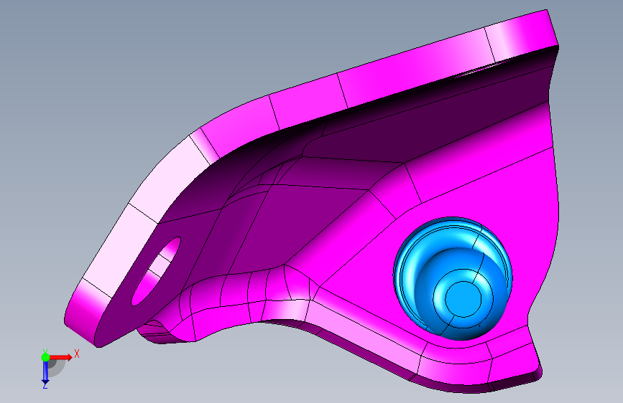Click the blue Z axis arrow of the triad
This screenshot has height=403, width=623.
coord(45,372)
